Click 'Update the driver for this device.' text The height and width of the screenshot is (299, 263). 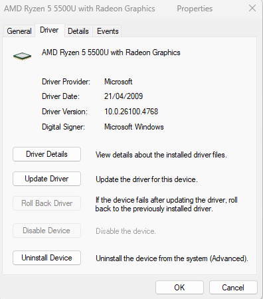[x=147, y=179]
